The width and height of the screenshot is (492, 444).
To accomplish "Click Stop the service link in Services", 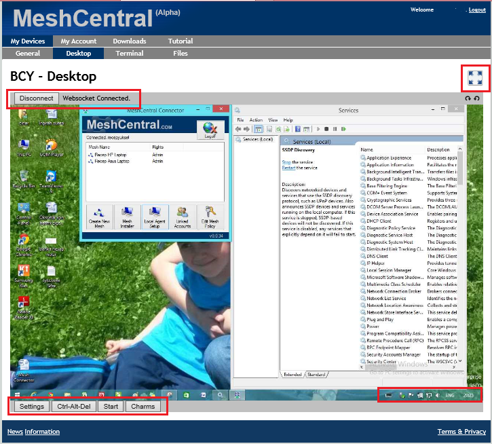I will pyautogui.click(x=286, y=162).
